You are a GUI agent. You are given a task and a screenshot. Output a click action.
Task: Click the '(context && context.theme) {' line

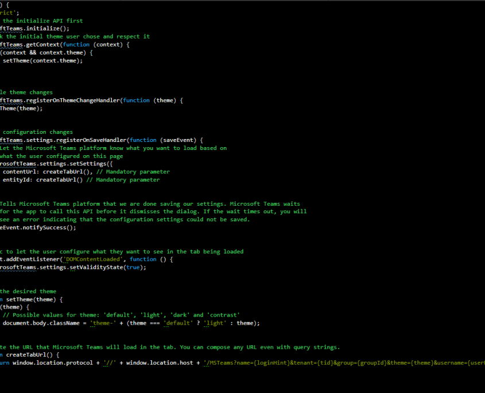coord(46,53)
